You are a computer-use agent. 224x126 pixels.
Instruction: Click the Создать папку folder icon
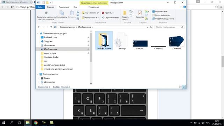(125, 13)
